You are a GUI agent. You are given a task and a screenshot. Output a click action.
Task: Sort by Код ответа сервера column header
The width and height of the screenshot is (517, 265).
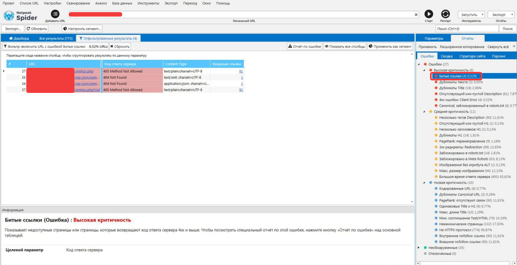[133, 64]
